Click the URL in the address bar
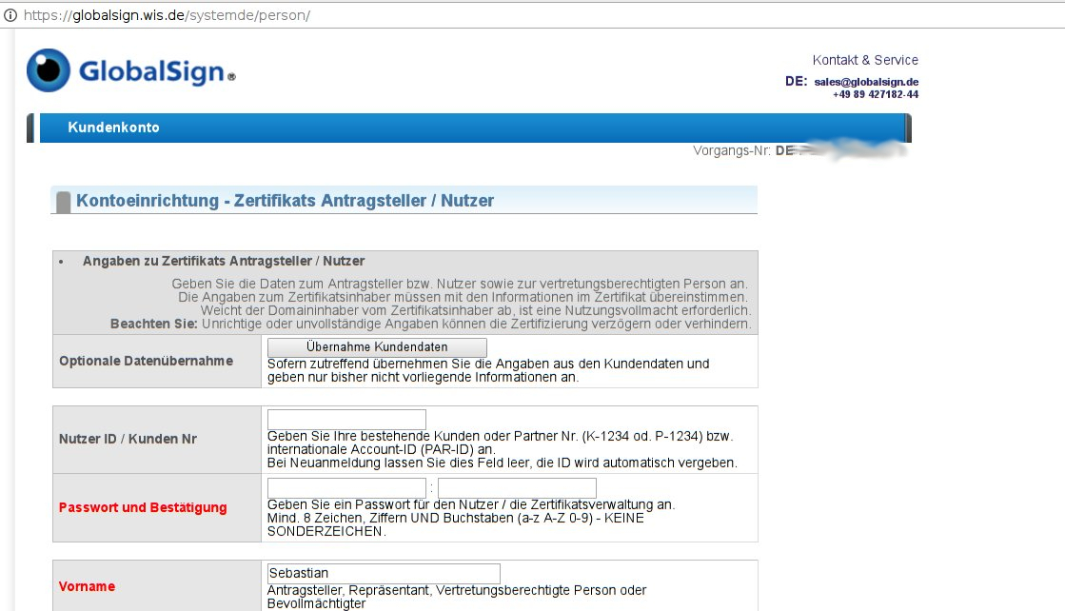The image size is (1065, 611). tap(168, 15)
